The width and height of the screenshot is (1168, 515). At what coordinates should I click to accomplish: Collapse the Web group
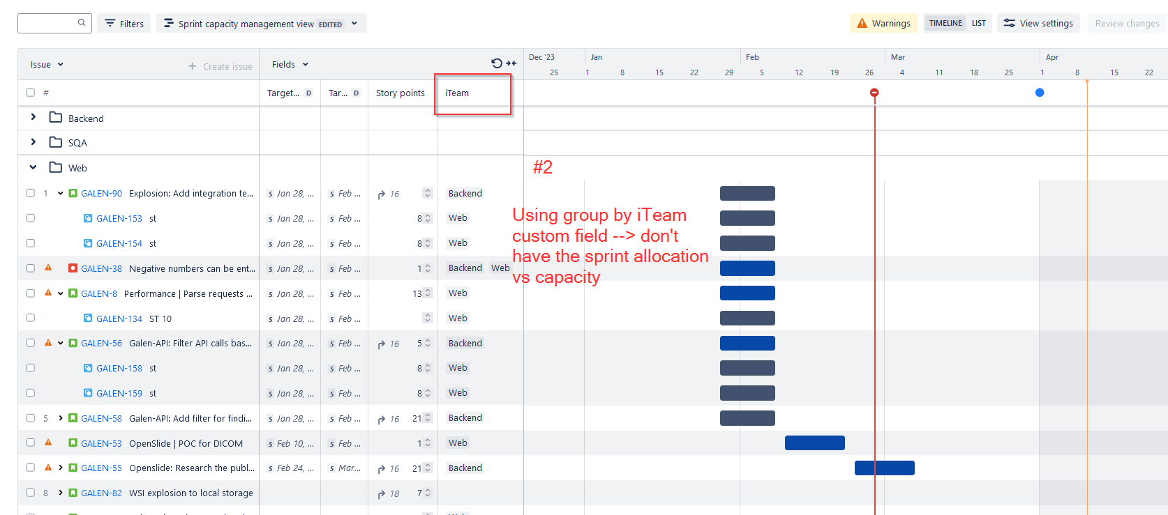33,167
